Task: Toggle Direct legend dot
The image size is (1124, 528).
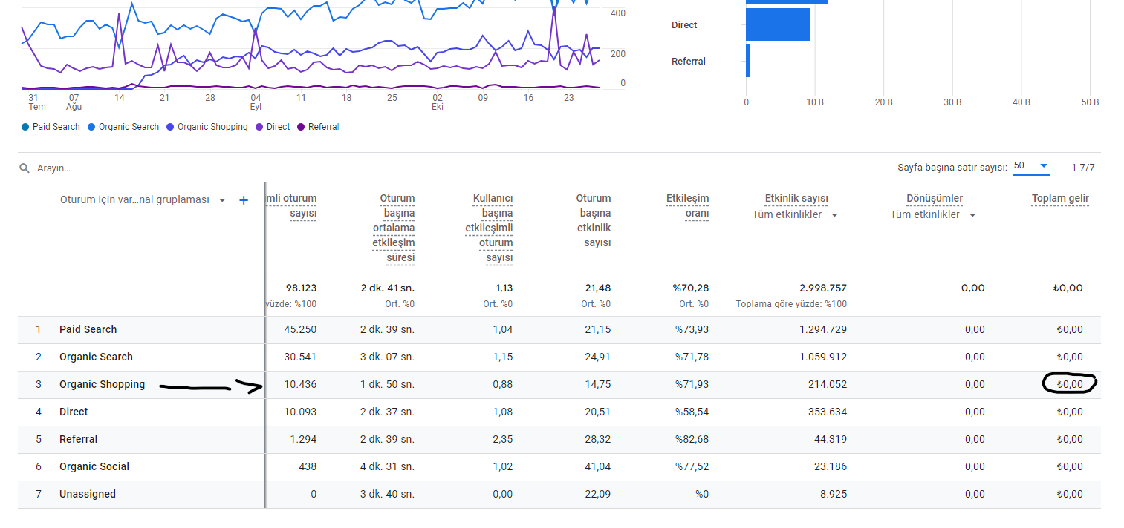Action: pos(260,127)
